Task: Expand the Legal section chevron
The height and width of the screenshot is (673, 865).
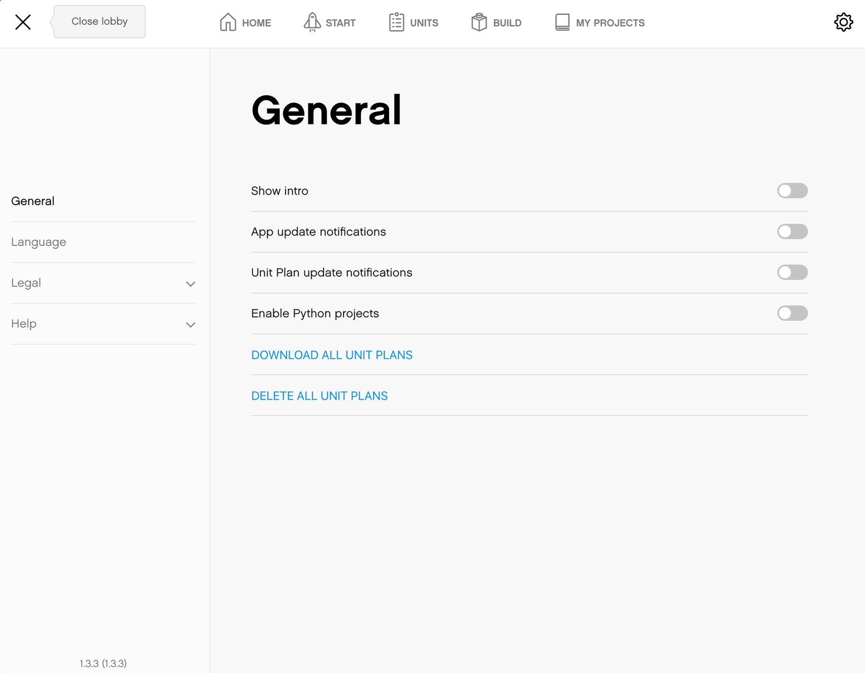Action: [x=191, y=284]
